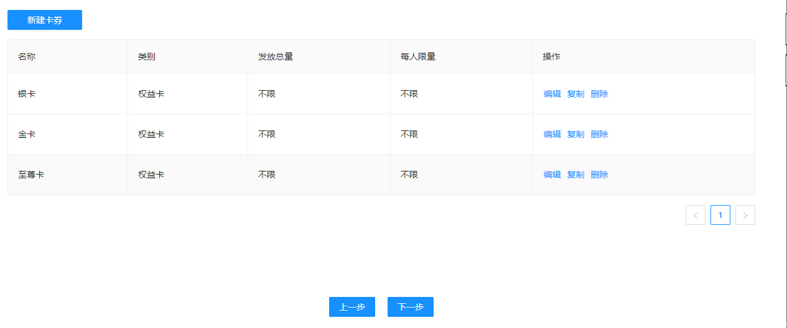Copy the 金卡 card entry
The height and width of the screenshot is (328, 787).
click(575, 134)
